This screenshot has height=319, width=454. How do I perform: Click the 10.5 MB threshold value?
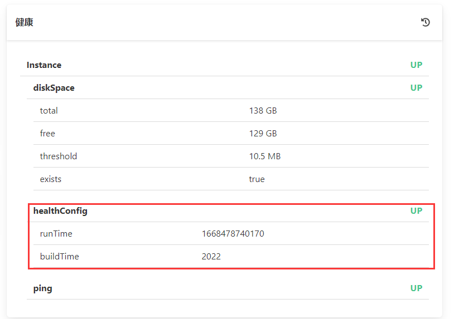point(265,156)
